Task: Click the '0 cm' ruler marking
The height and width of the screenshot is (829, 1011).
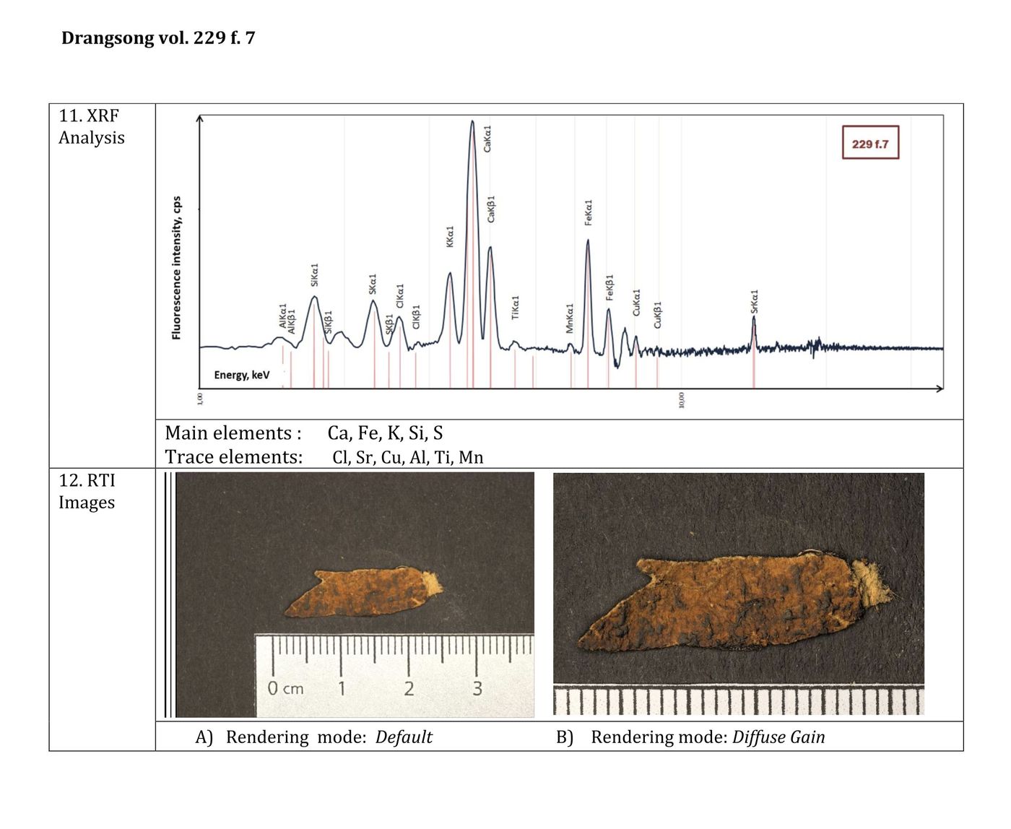Action: click(x=285, y=688)
